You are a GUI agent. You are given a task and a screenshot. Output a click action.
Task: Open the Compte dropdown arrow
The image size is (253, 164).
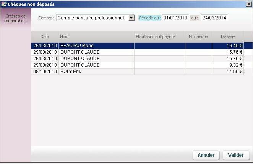tap(131, 18)
